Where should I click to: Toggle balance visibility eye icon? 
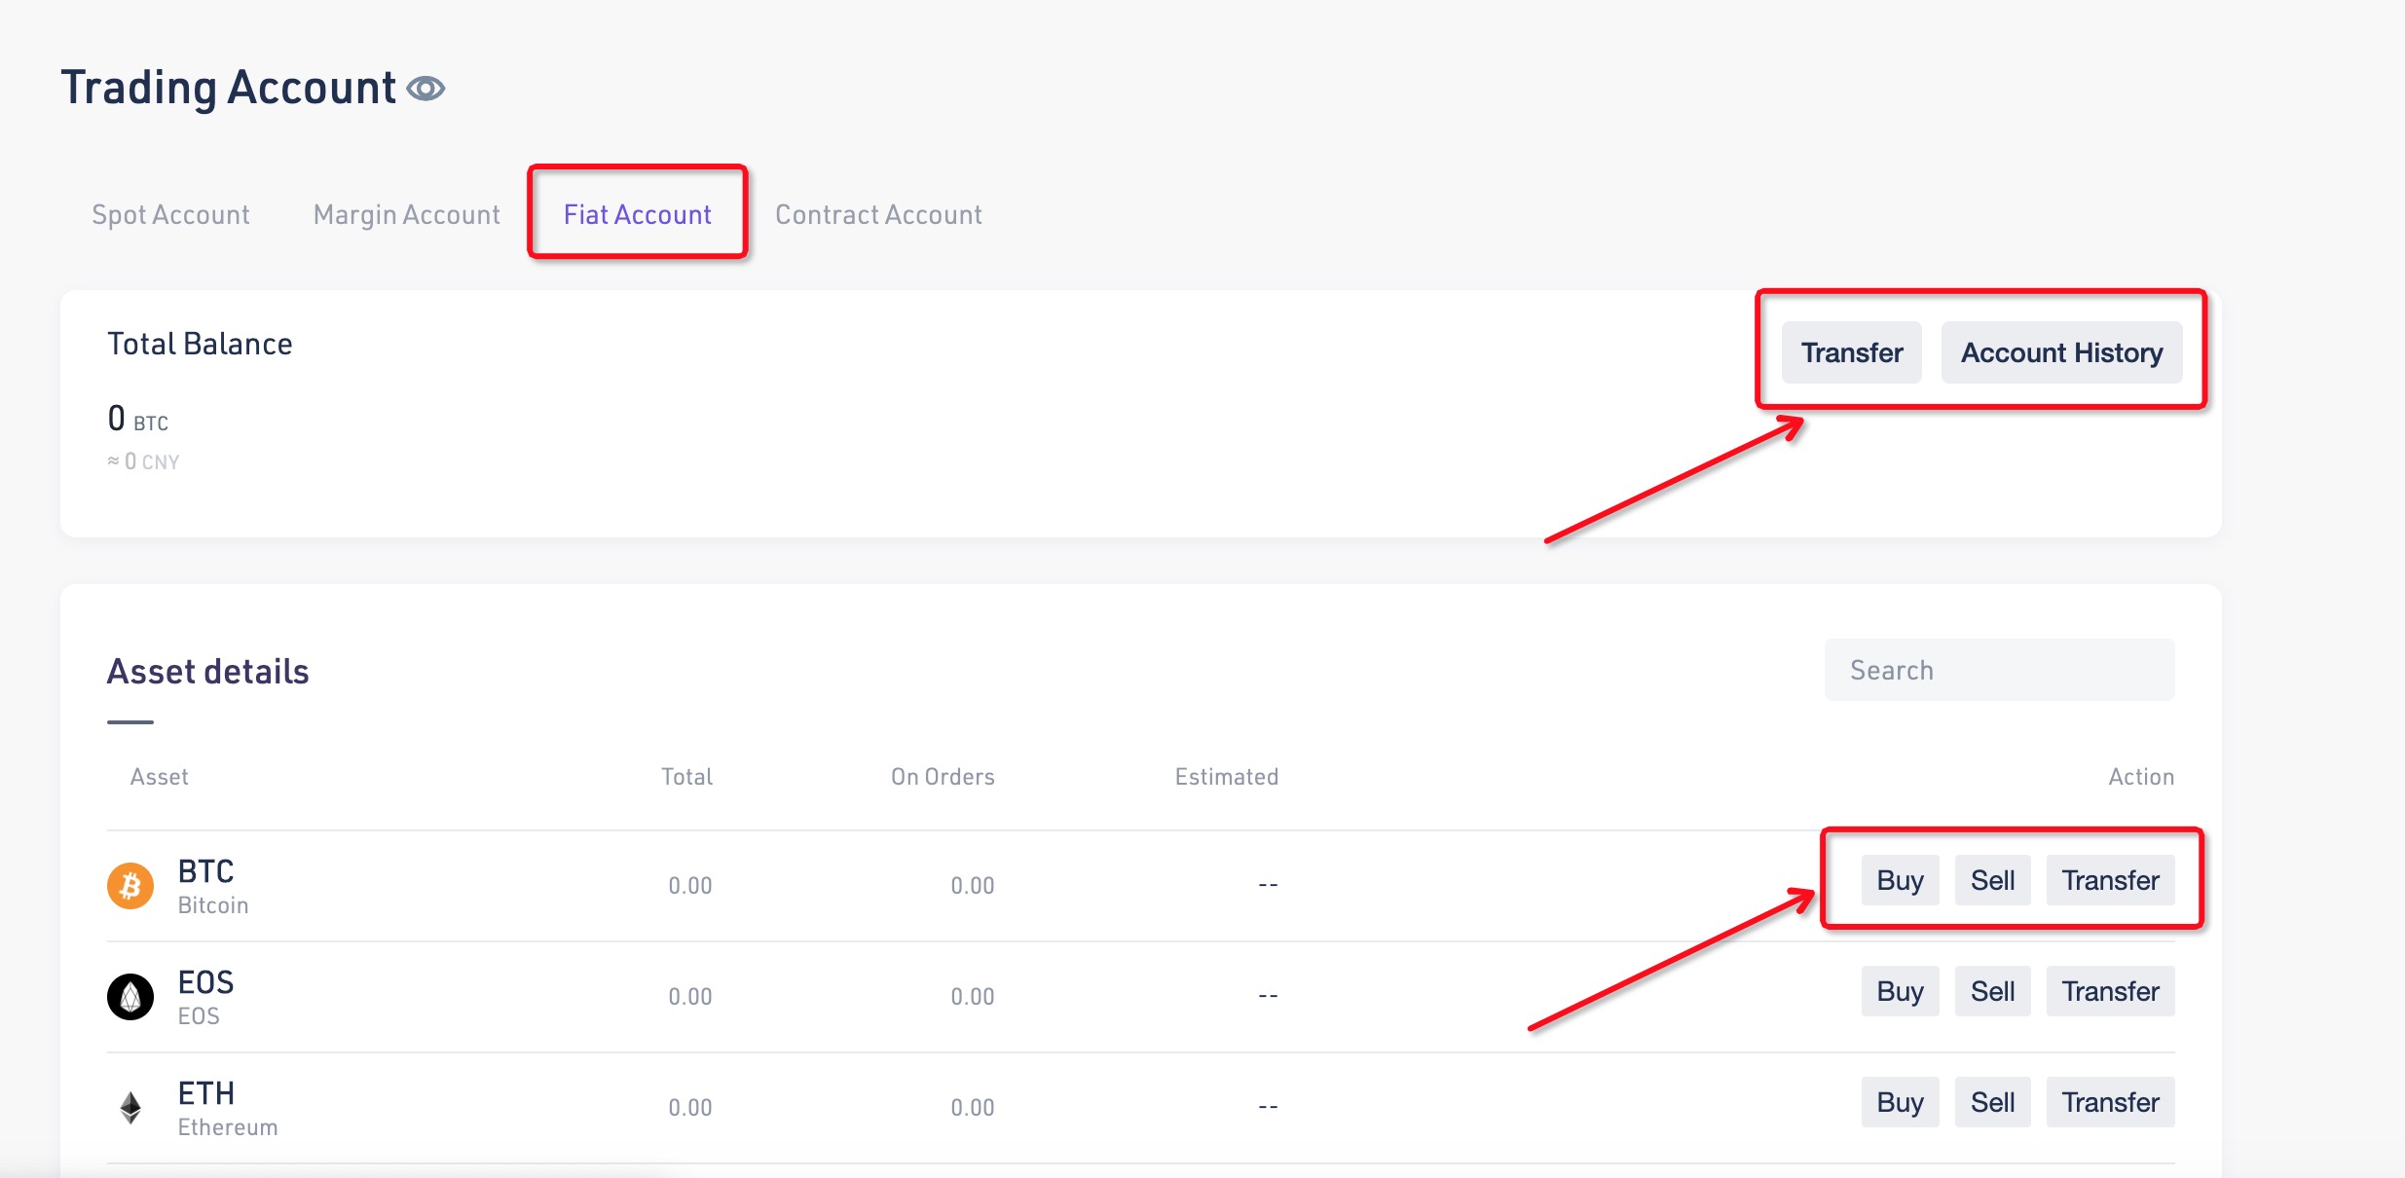click(x=425, y=89)
